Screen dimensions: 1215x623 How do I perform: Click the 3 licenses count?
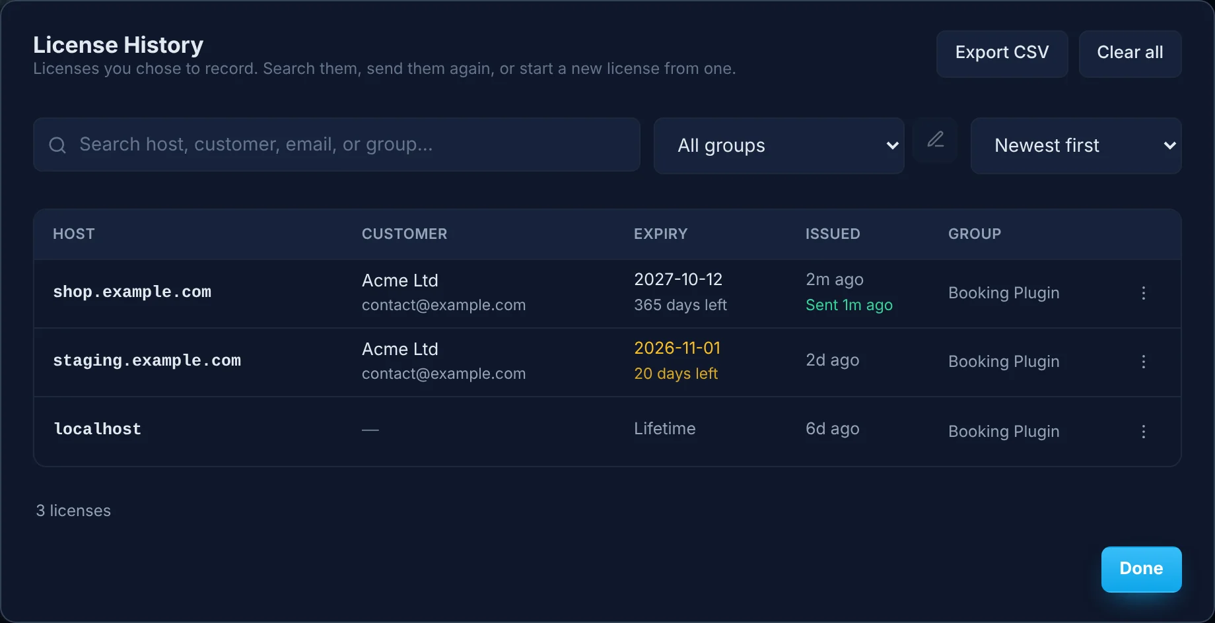(73, 511)
